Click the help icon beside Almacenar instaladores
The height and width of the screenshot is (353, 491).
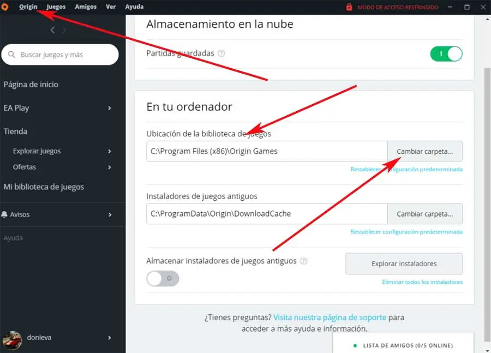pos(303,261)
